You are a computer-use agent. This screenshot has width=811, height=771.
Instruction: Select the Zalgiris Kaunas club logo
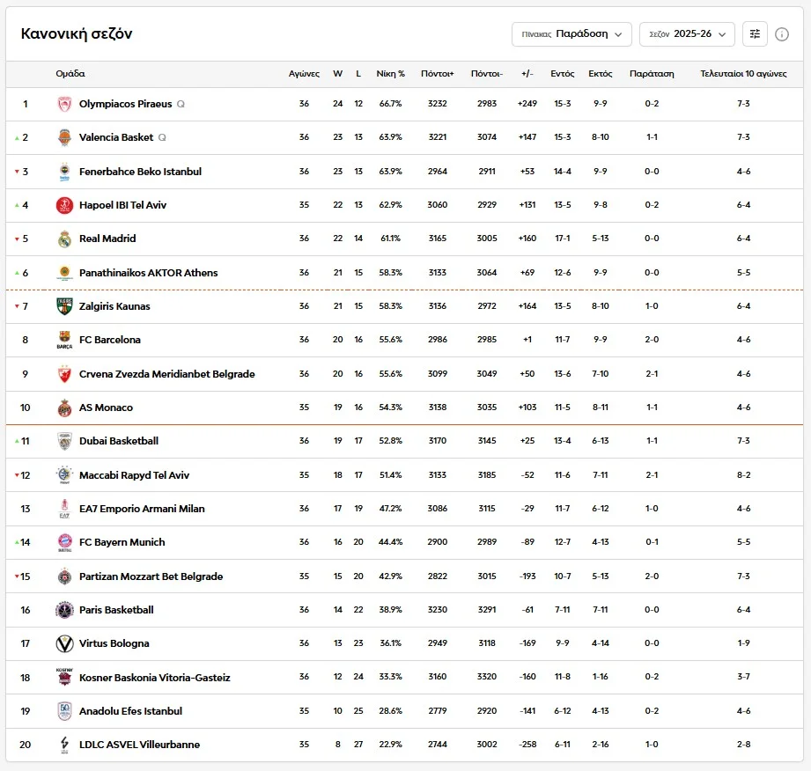(63, 306)
